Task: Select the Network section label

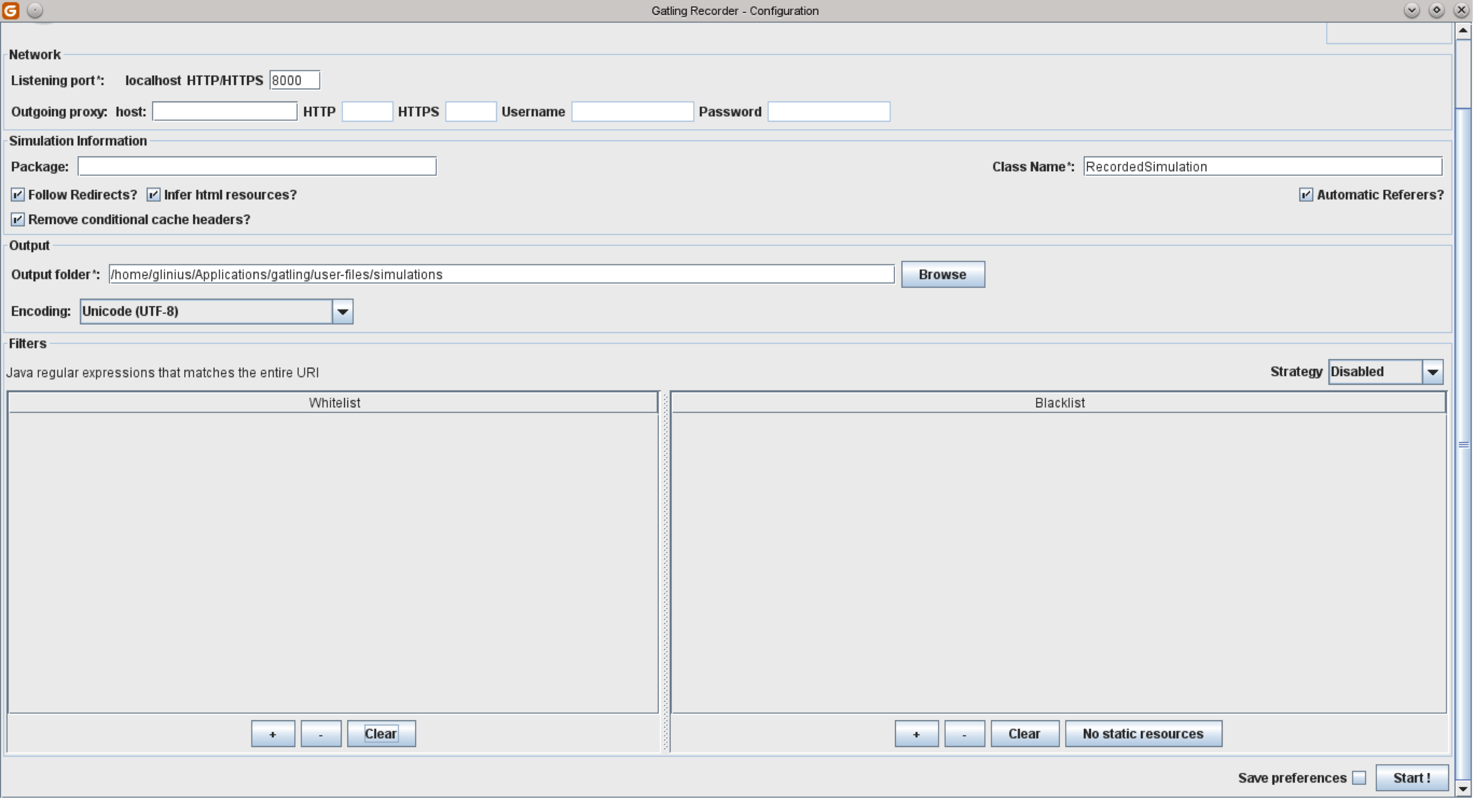Action: click(35, 54)
